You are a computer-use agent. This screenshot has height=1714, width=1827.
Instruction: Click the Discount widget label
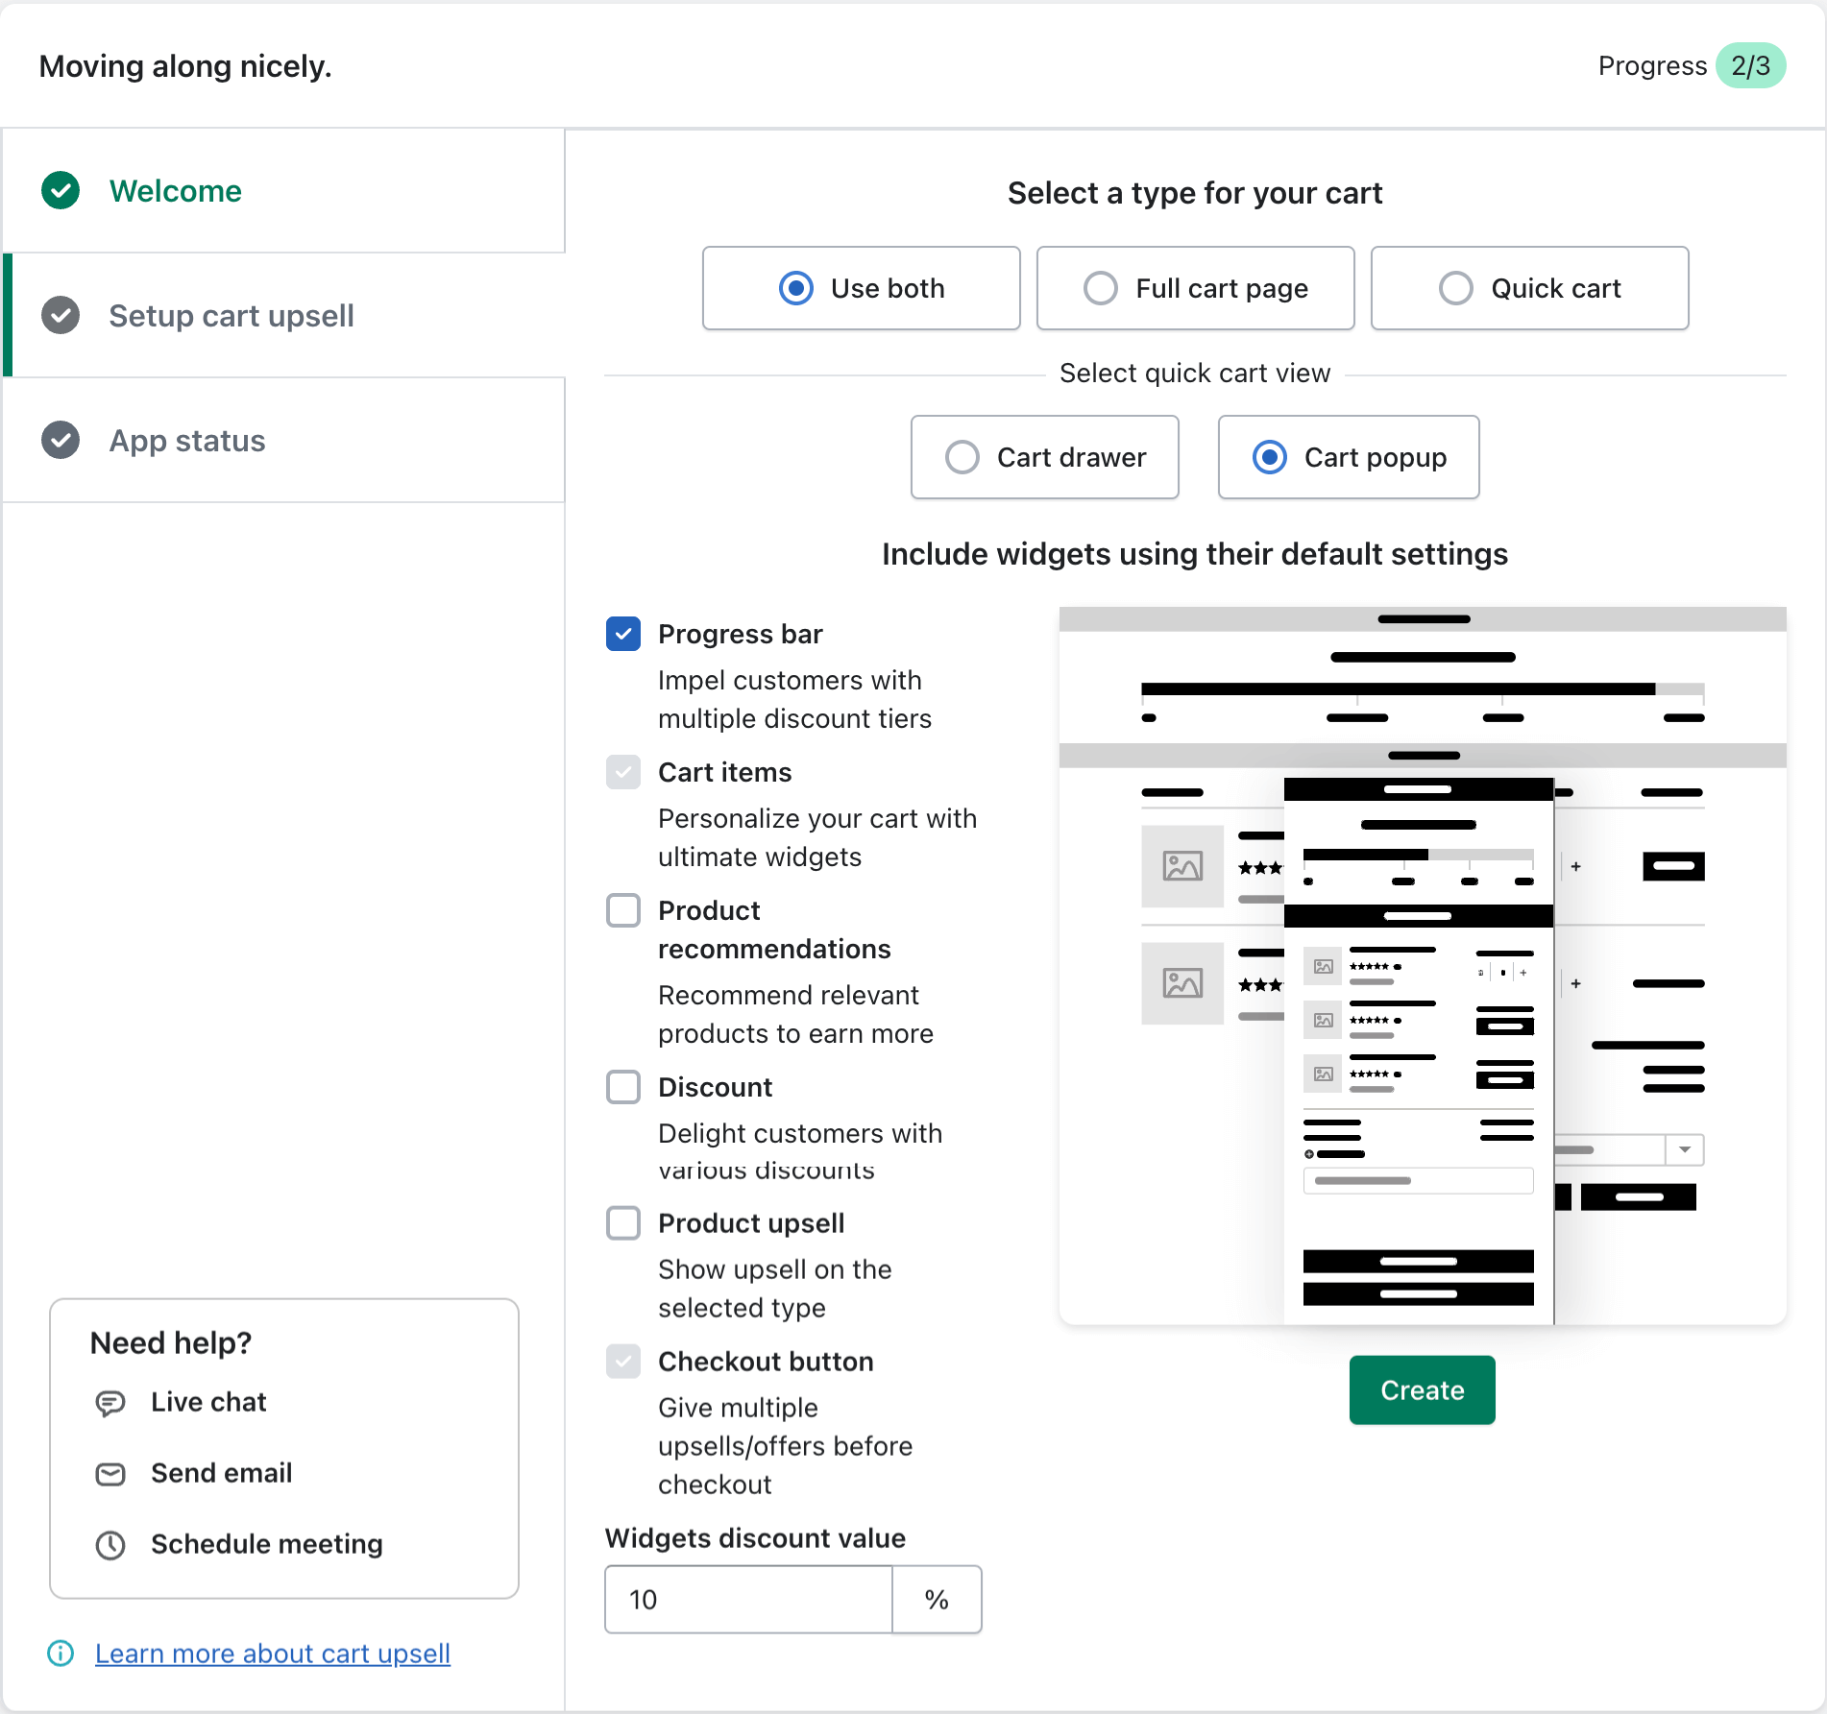pyautogui.click(x=715, y=1087)
